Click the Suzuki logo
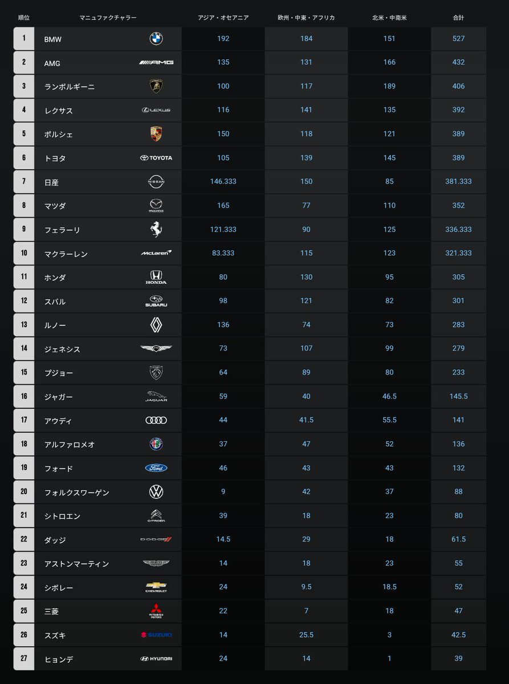Screen dimensions: 509x684 (156, 634)
